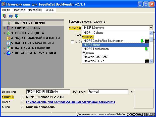The width and height of the screenshot is (156, 117).
Task: Open the Настройки menu
Action: coord(35,10)
